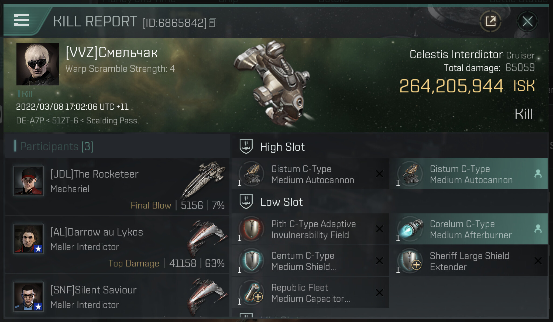Screen dimensions: 553x322
Task: View Darrow au Lykos participant entry
Action: coord(117,244)
